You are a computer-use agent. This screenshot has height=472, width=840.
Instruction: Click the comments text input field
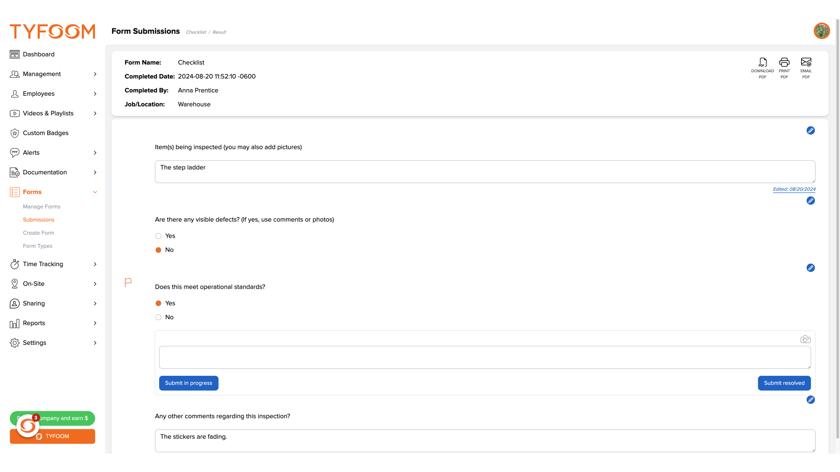point(485,357)
